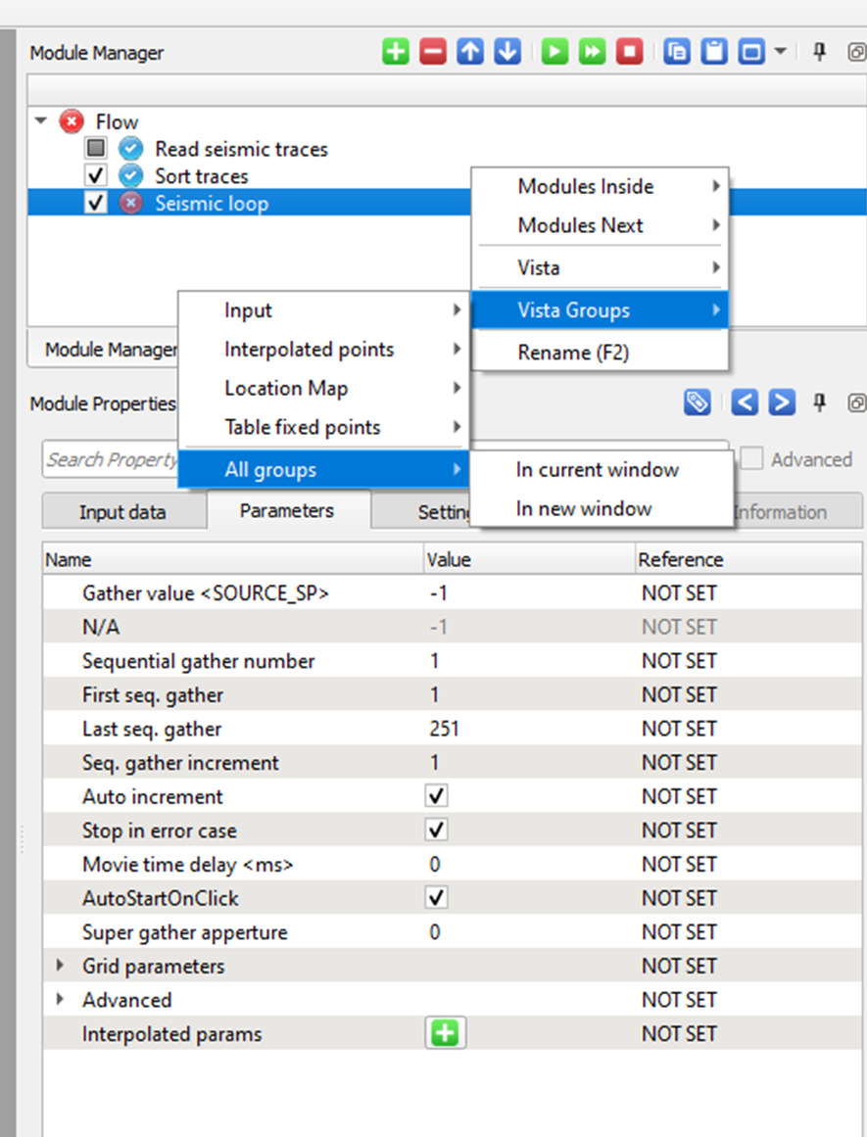Switch to the Input data tab
The height and width of the screenshot is (1137, 867).
122,512
